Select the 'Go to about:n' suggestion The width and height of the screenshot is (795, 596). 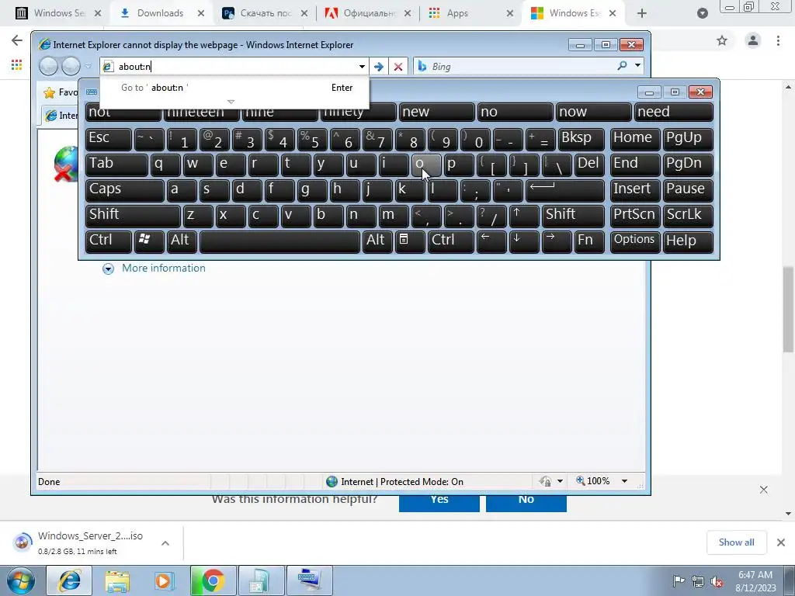click(234, 88)
